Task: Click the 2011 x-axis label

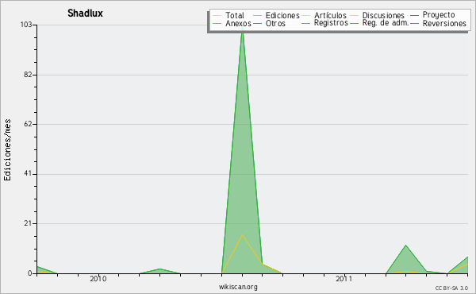Action: [x=344, y=279]
